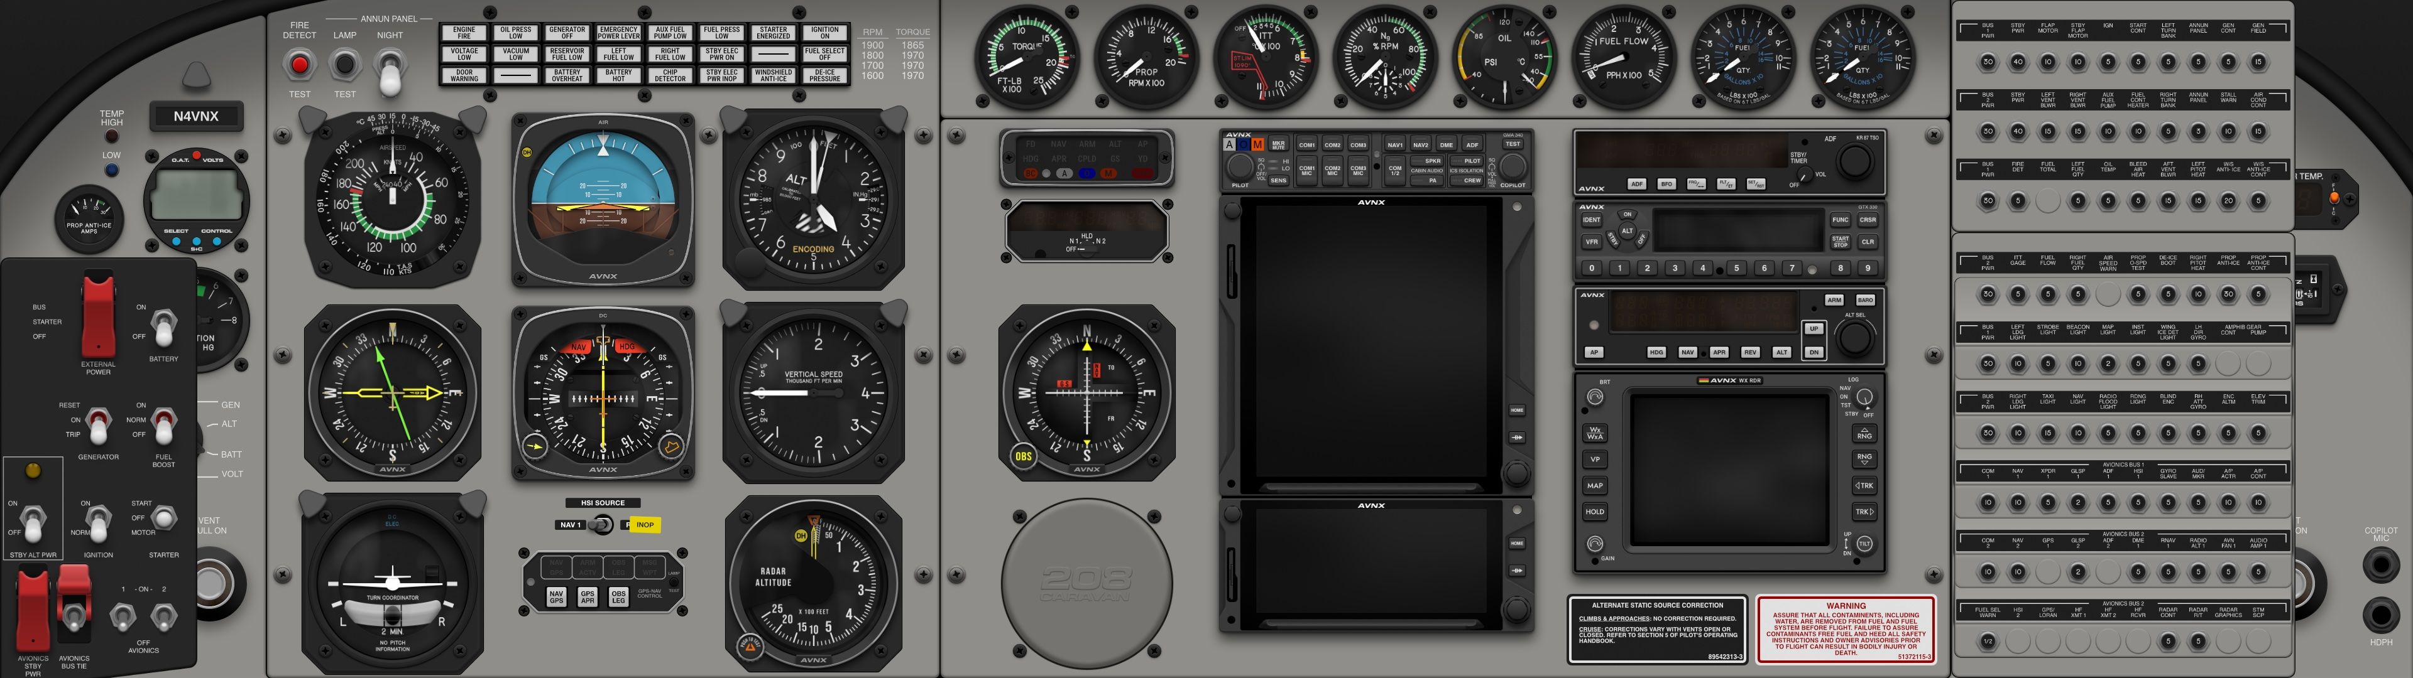Click the EXTERNAL POWER red guarded switch
Image resolution: width=2413 pixels, height=678 pixels.
pyautogui.click(x=99, y=314)
